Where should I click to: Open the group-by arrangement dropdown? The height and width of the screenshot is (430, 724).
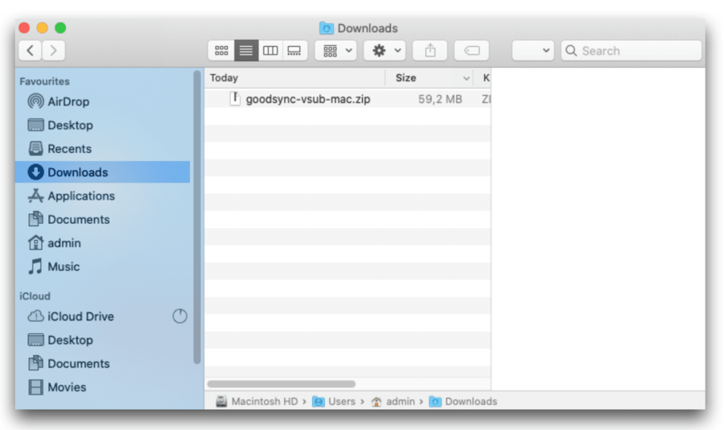point(336,51)
